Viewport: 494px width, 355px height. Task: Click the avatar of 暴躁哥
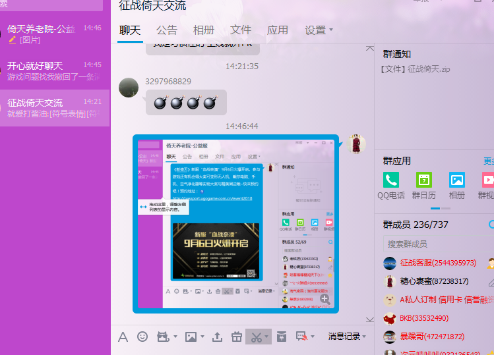(x=390, y=337)
